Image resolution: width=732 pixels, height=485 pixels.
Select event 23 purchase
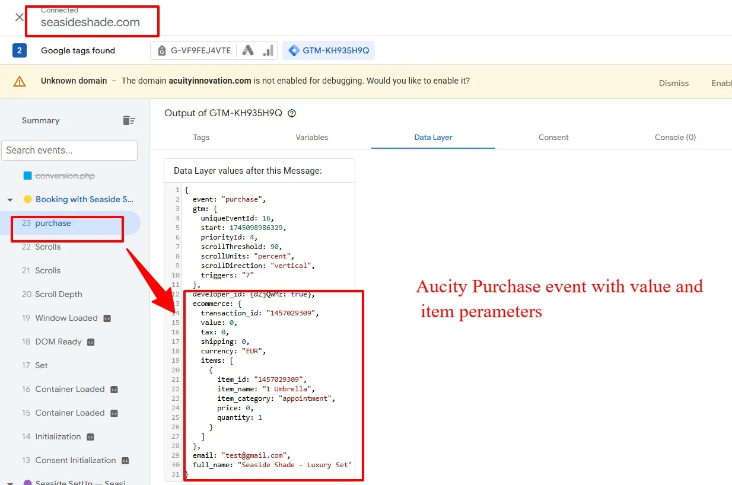(x=70, y=224)
